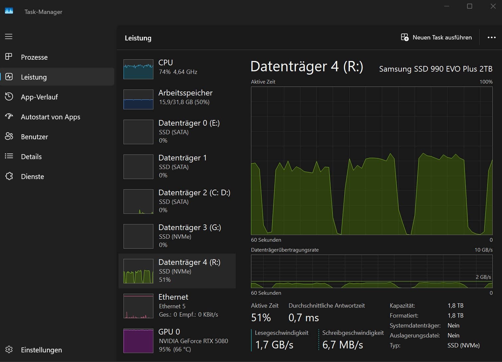This screenshot has height=362, width=502.
Task: Click Neuen Task ausführen button
Action: click(x=436, y=37)
